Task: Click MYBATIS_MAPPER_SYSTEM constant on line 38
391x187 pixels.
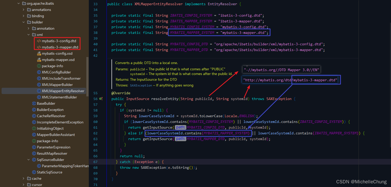Action: (192, 33)
